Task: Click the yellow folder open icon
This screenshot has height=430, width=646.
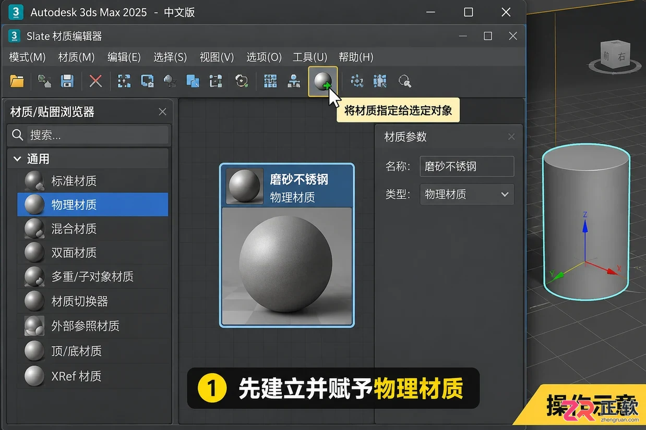Action: (17, 81)
